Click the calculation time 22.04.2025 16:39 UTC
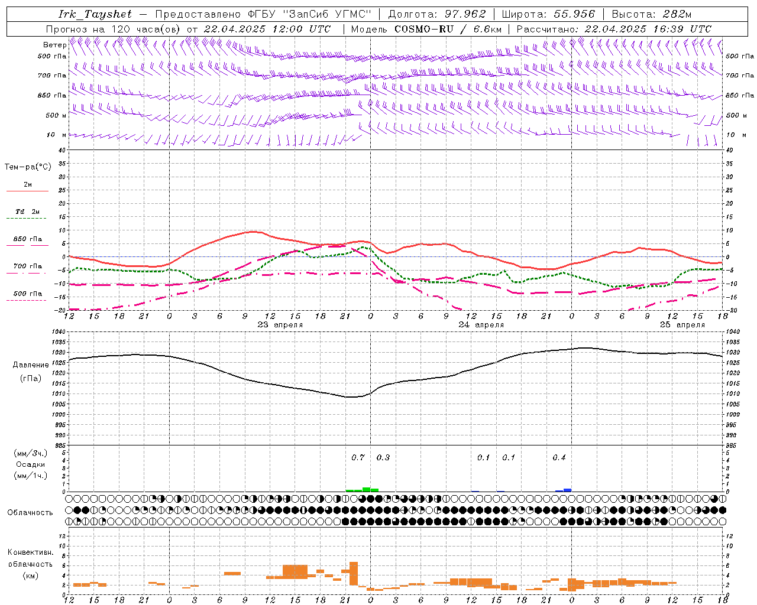The image size is (757, 605). click(648, 29)
